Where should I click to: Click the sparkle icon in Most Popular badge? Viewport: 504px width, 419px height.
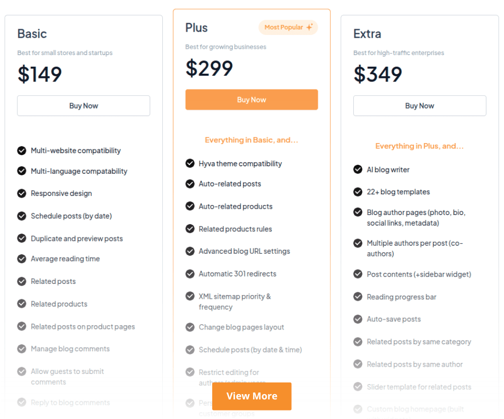point(309,28)
